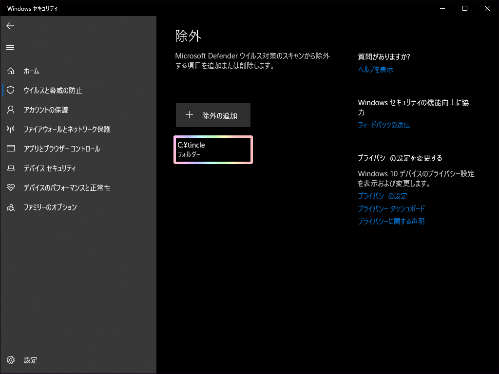Click the firewall antenna icon

(11, 129)
